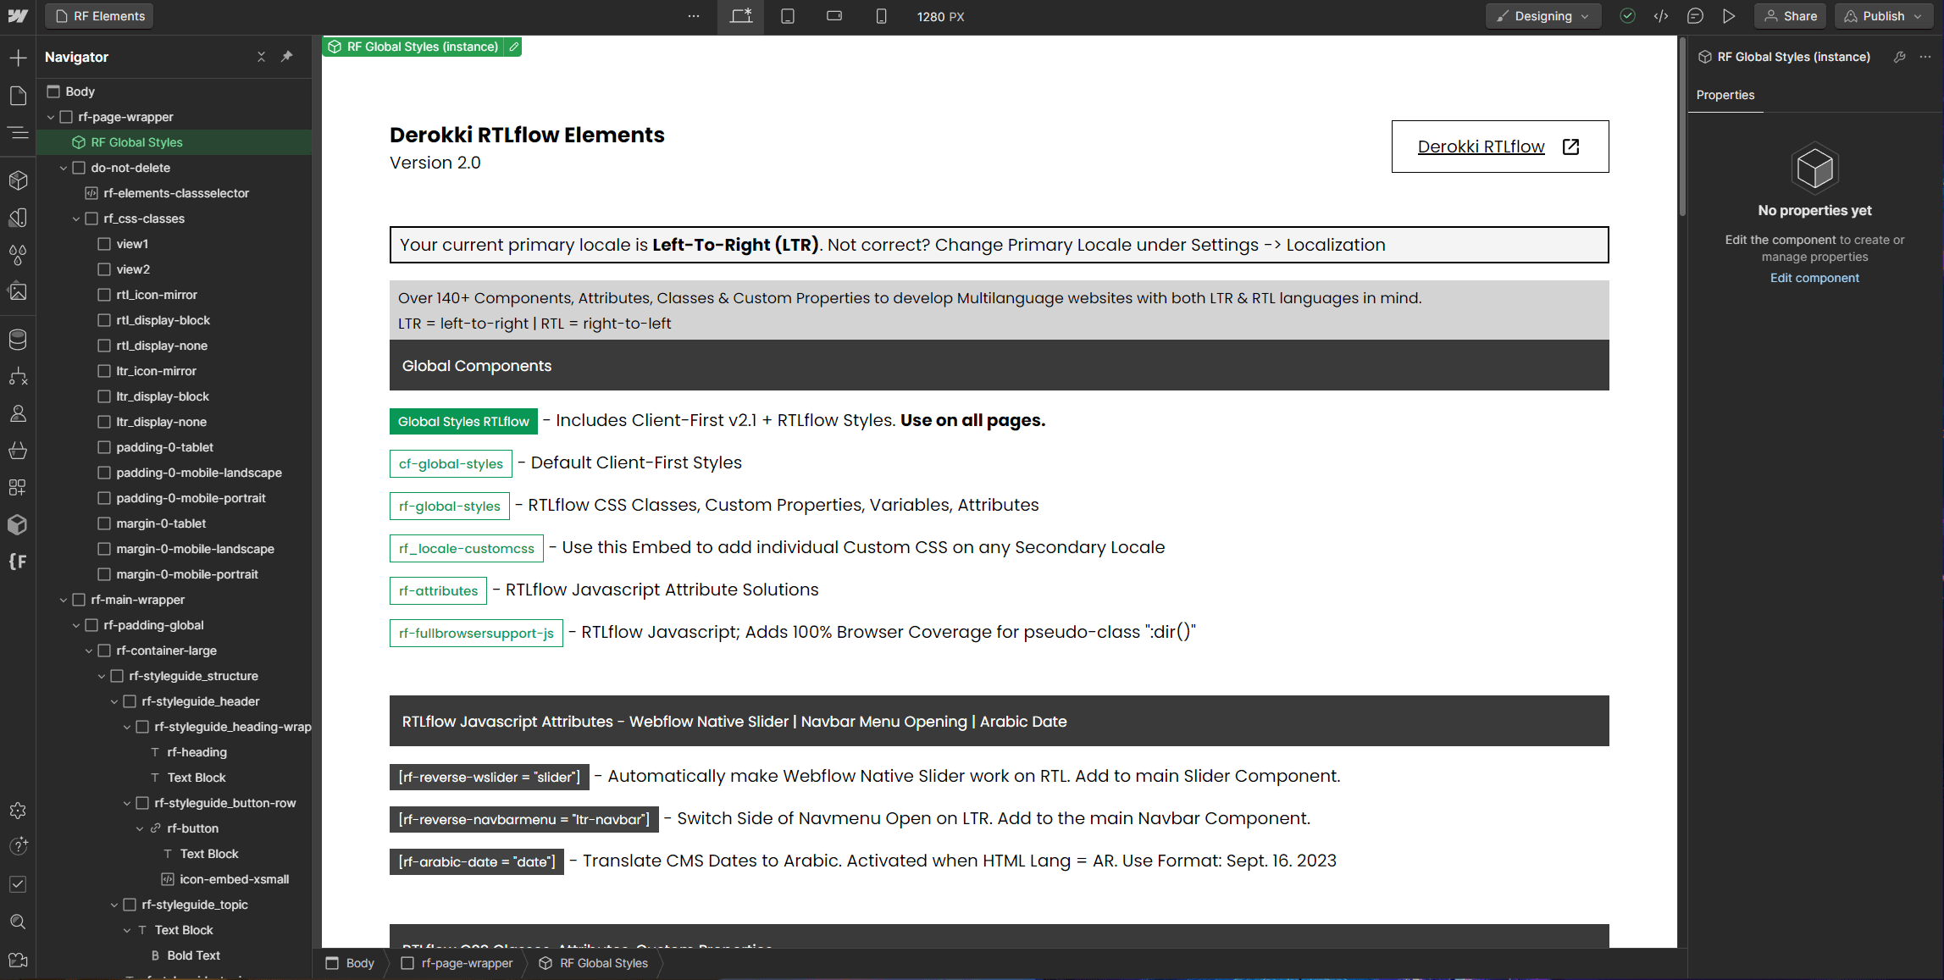Click the canvas vertical scrollbar

click(1682, 127)
